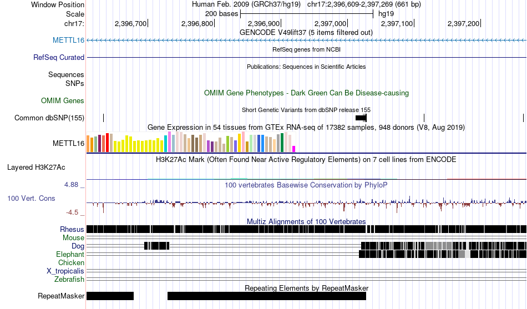Click the Layered H3K27Ac track label
Screen dimensions: 527x309
pyautogui.click(x=36, y=168)
